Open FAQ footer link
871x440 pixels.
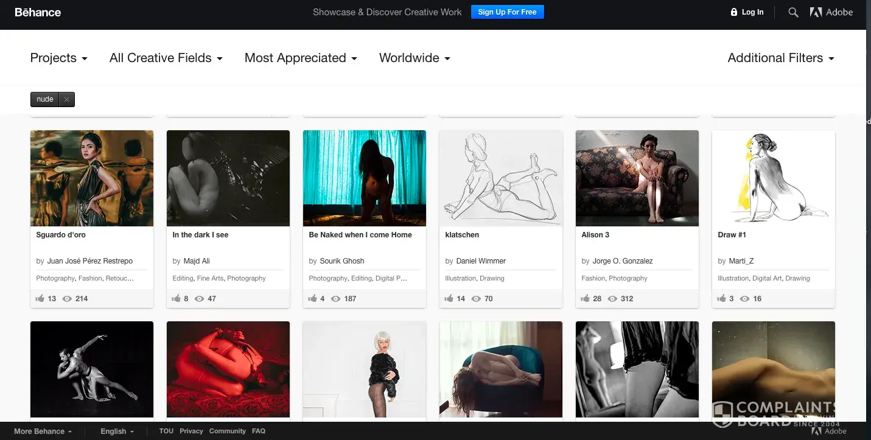tap(259, 431)
